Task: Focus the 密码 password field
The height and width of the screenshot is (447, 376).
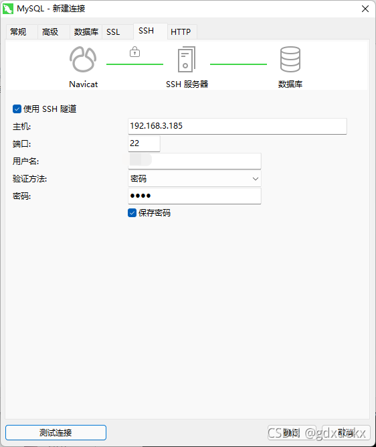Action: click(195, 196)
